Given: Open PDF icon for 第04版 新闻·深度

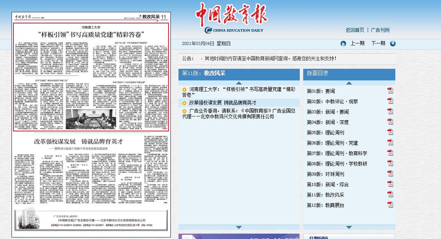Looking at the screenshot, I should click(390, 122).
